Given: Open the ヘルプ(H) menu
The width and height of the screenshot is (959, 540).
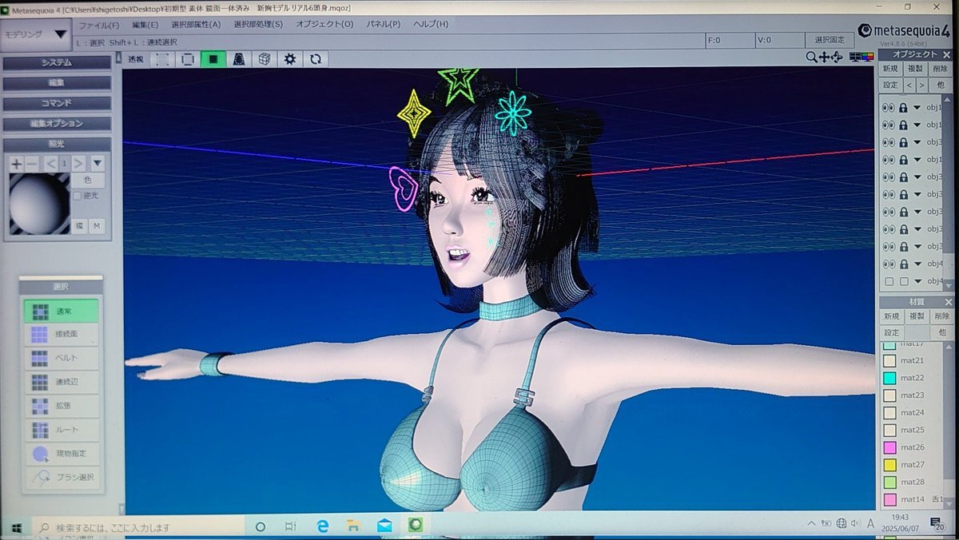Looking at the screenshot, I should coord(431,24).
